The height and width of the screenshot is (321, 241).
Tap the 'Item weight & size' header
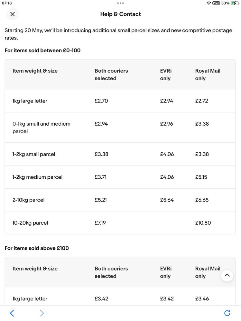click(x=35, y=71)
